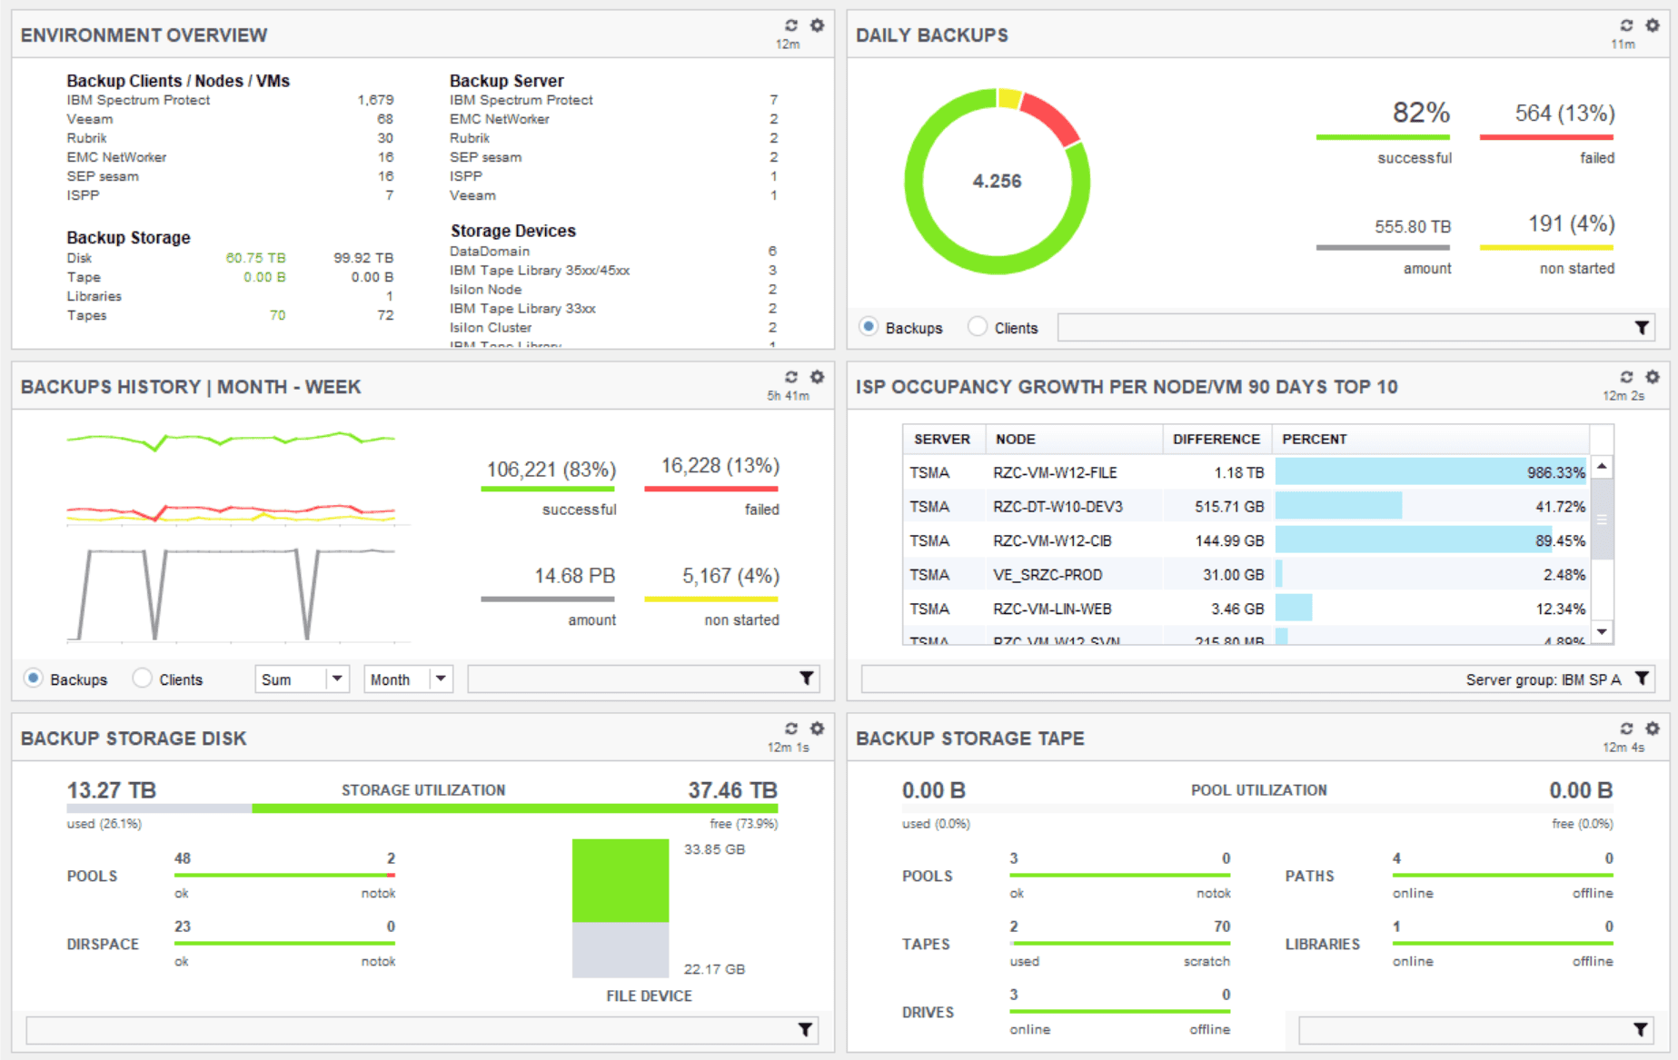1678x1060 pixels.
Task: Open settings gear on Backups History panel
Action: point(816,376)
